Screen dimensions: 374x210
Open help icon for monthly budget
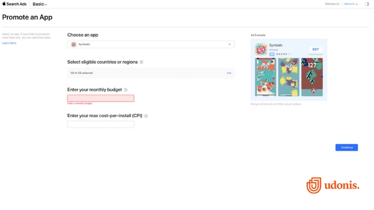click(126, 90)
